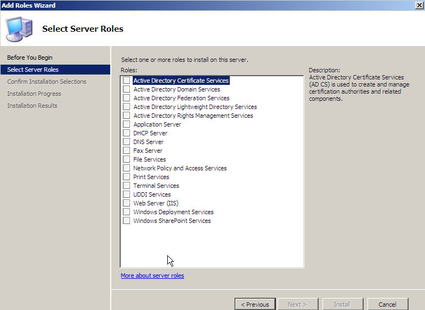Select the 'Print Services' role label

[151, 177]
